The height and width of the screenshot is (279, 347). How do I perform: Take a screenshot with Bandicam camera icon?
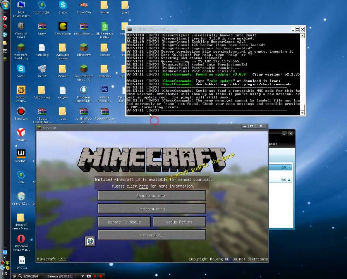tap(89, 276)
